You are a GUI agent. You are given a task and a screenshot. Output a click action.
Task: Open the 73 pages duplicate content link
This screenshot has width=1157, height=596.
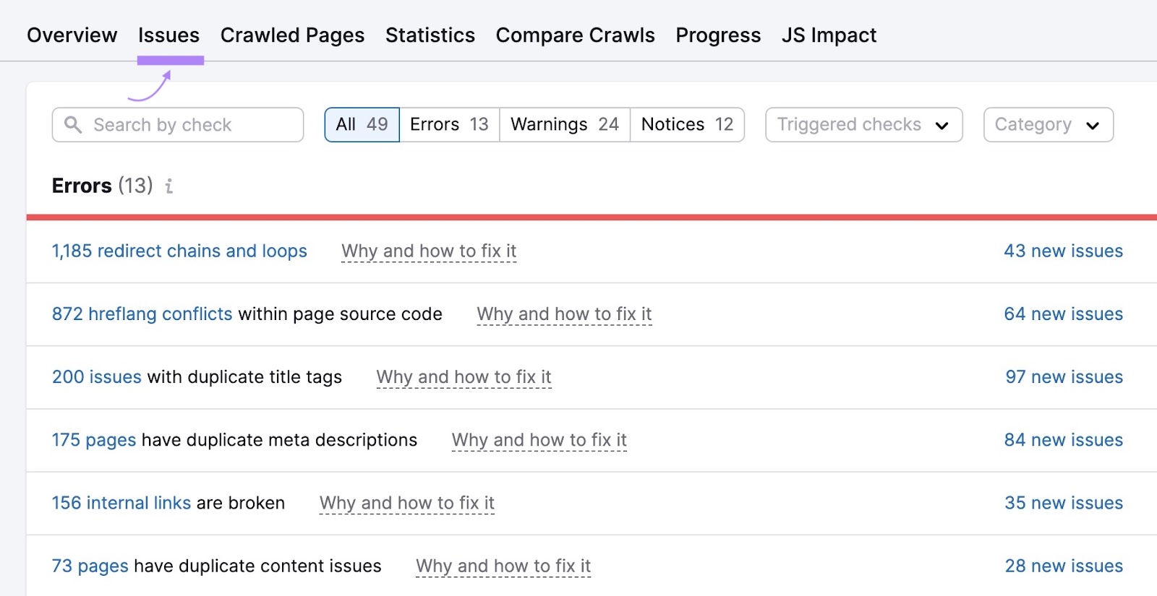[x=90, y=566]
